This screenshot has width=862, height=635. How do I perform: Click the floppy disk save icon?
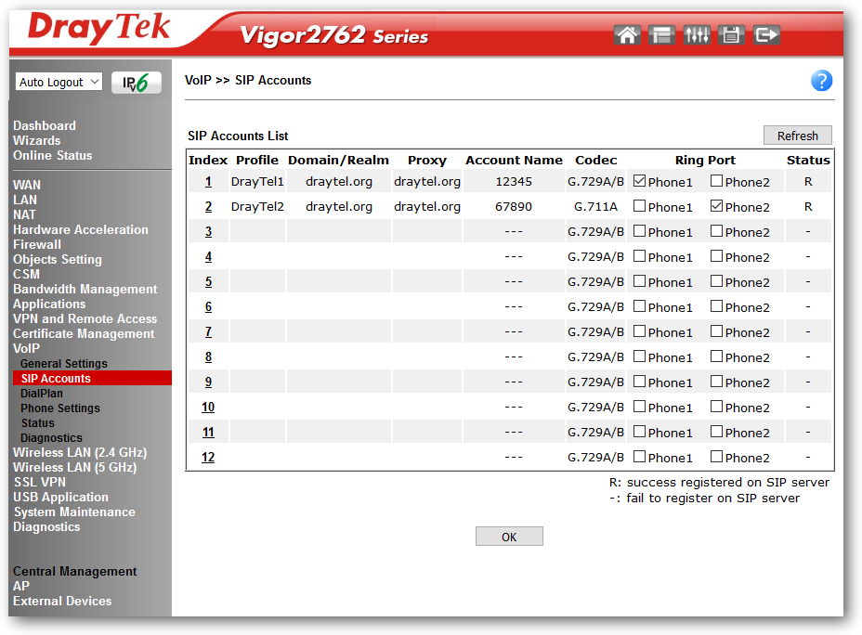(732, 35)
